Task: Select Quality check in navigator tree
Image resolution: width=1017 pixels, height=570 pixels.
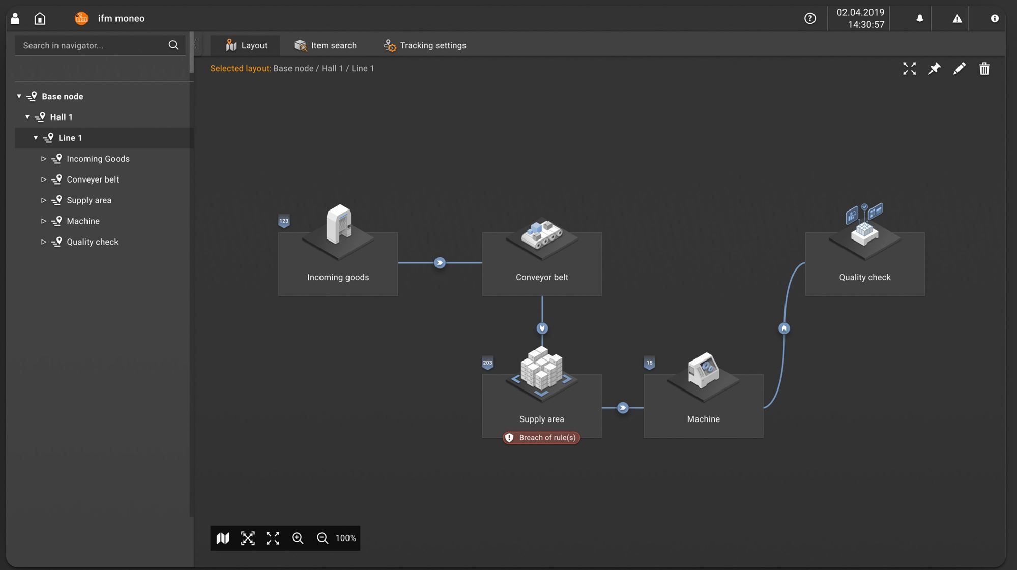Action: pyautogui.click(x=92, y=242)
